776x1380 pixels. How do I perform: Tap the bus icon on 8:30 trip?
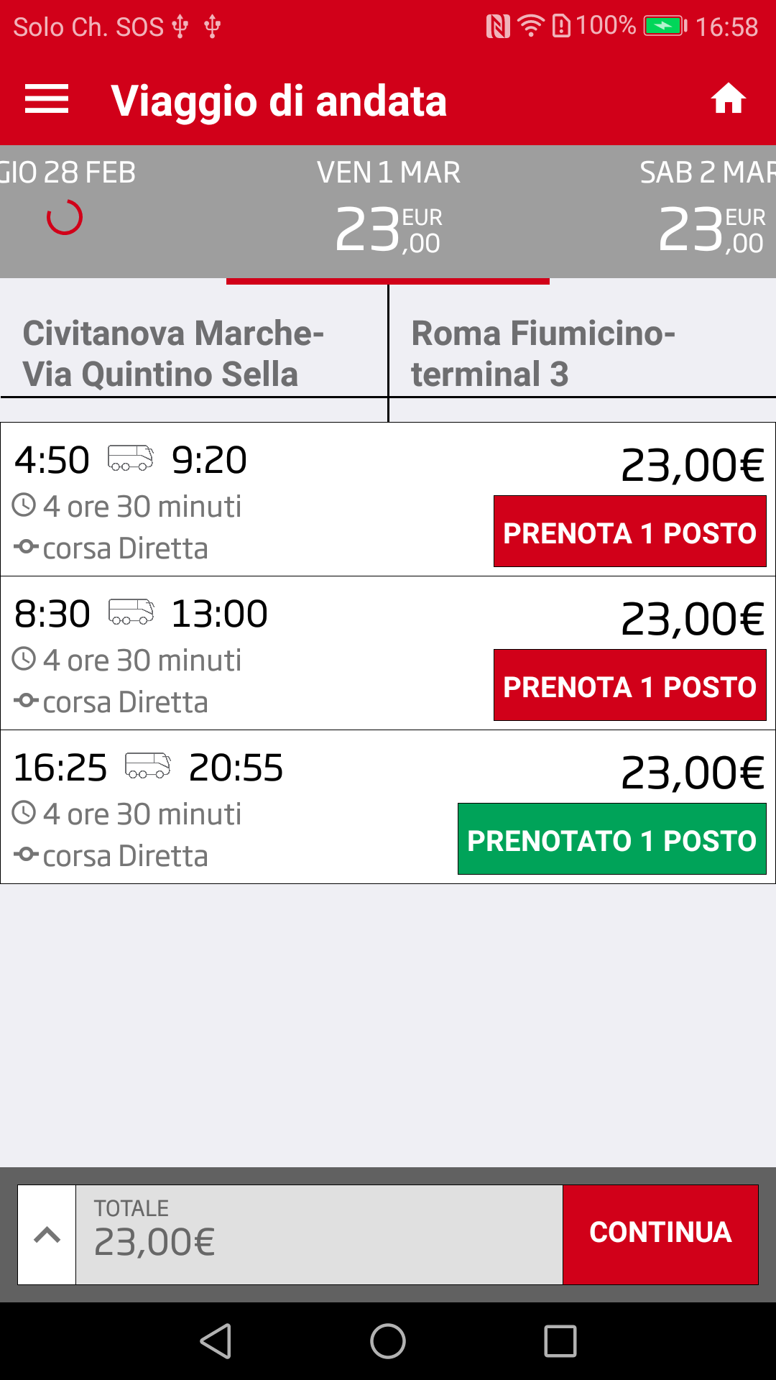pos(131,612)
